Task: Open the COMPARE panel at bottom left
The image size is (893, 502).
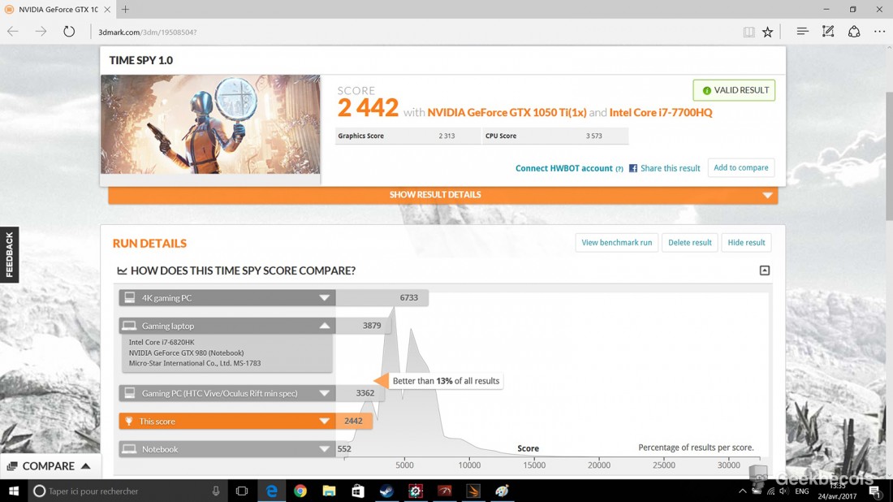Action: [49, 466]
